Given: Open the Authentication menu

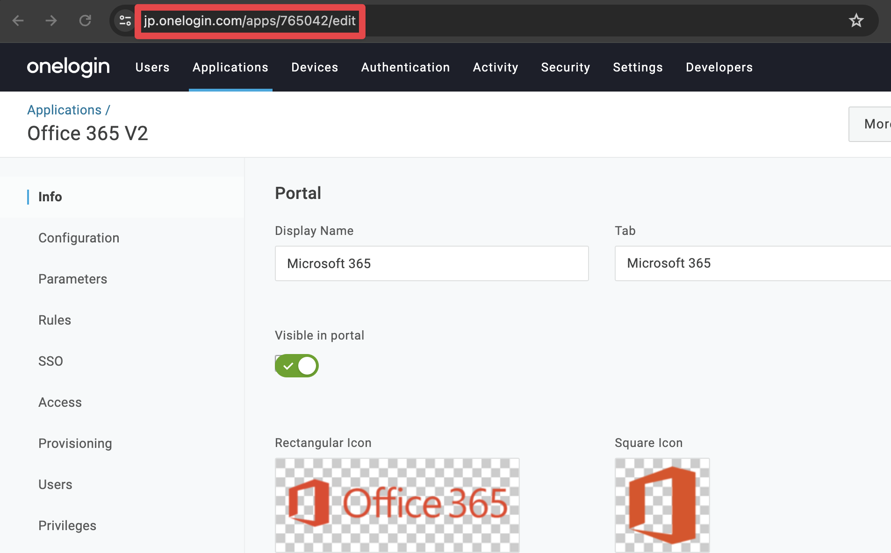Looking at the screenshot, I should click(x=405, y=67).
